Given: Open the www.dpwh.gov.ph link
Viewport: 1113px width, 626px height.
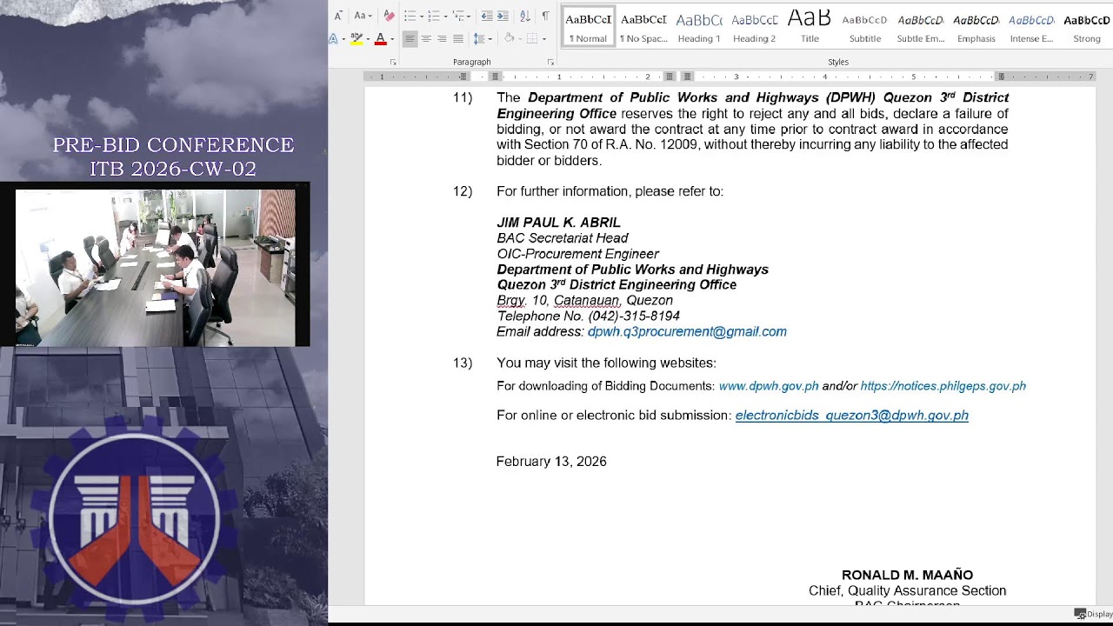Looking at the screenshot, I should pyautogui.click(x=769, y=386).
